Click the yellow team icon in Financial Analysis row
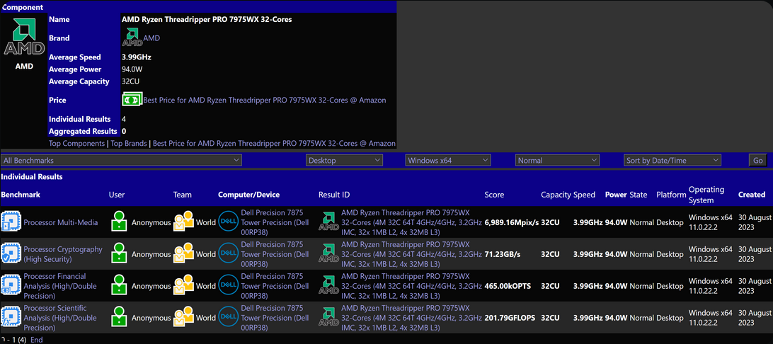 183,285
